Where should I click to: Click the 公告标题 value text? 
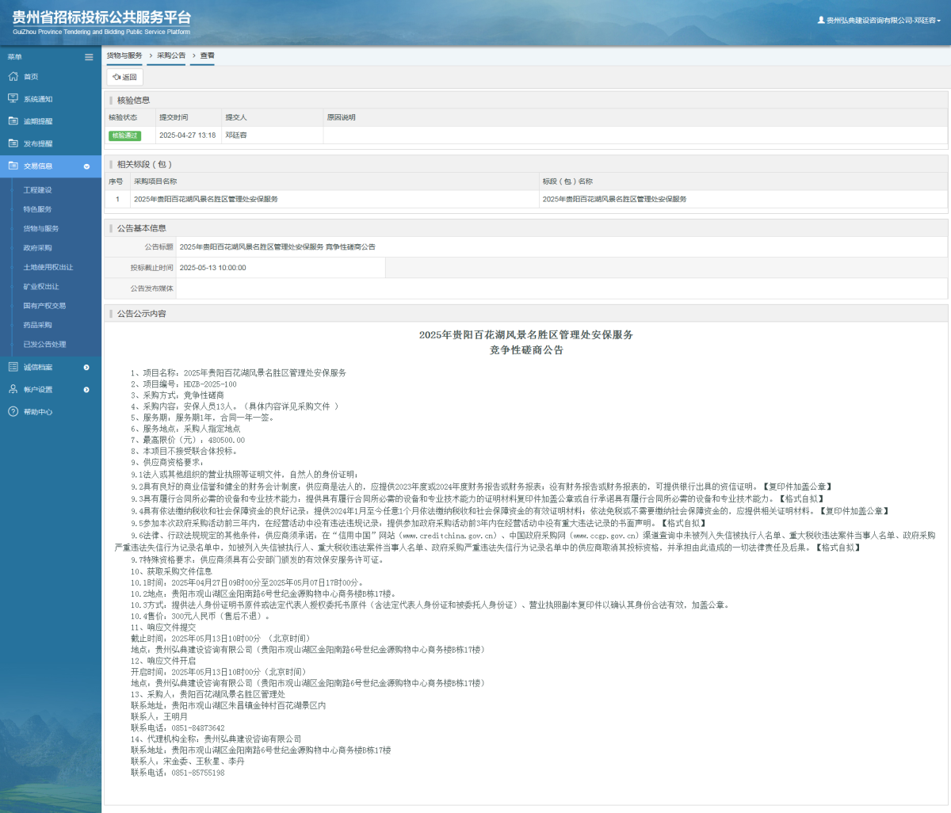[277, 247]
